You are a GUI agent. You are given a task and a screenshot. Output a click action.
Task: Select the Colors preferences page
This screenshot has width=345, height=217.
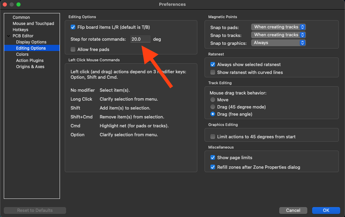coord(22,54)
